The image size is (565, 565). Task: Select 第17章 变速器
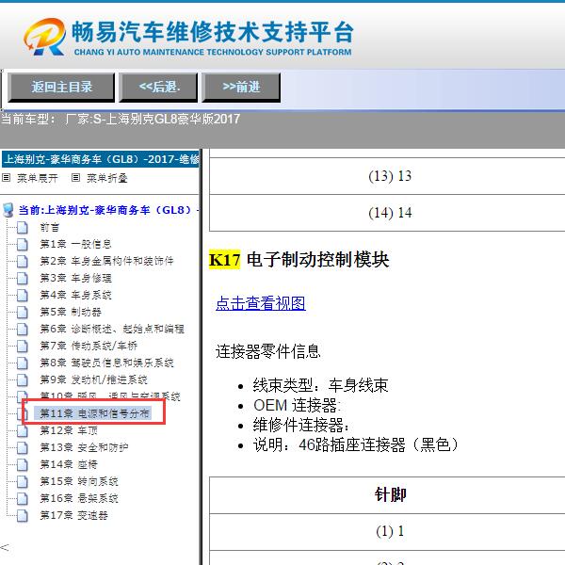coord(73,515)
